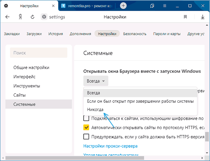This screenshot has height=161, width=210.
Task: Choose the option about open at system shutdown
Action: [x=140, y=101]
